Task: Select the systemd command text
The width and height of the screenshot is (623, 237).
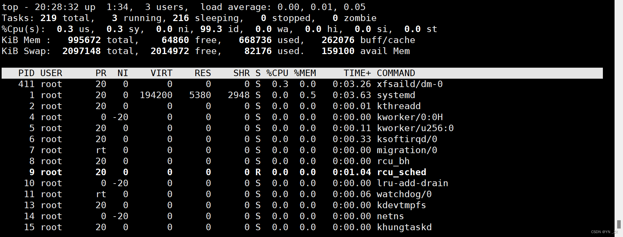Action: point(396,95)
